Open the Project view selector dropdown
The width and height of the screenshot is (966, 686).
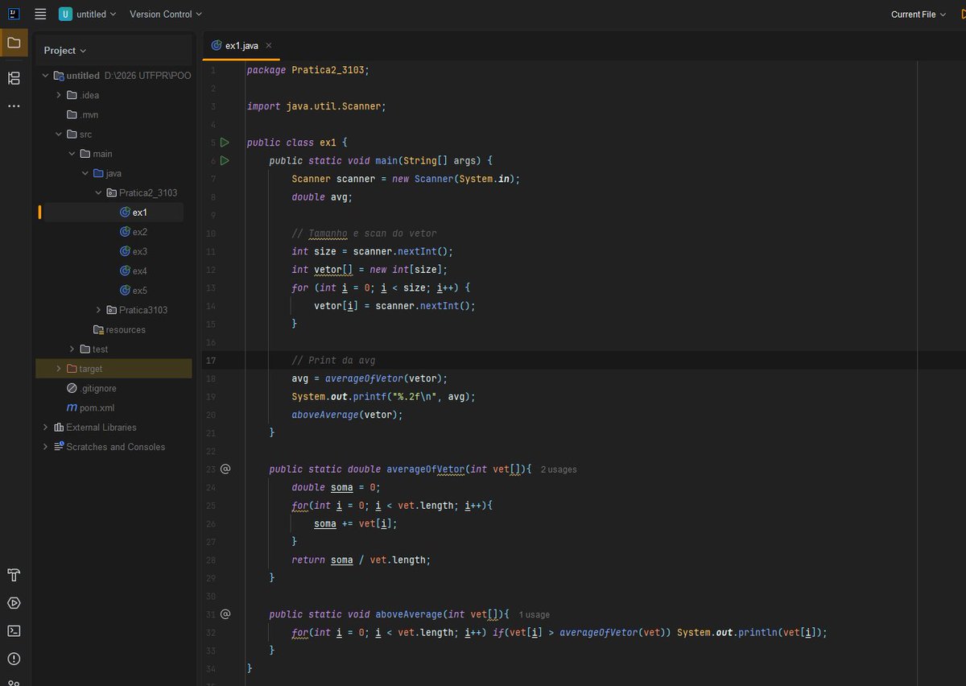click(65, 50)
